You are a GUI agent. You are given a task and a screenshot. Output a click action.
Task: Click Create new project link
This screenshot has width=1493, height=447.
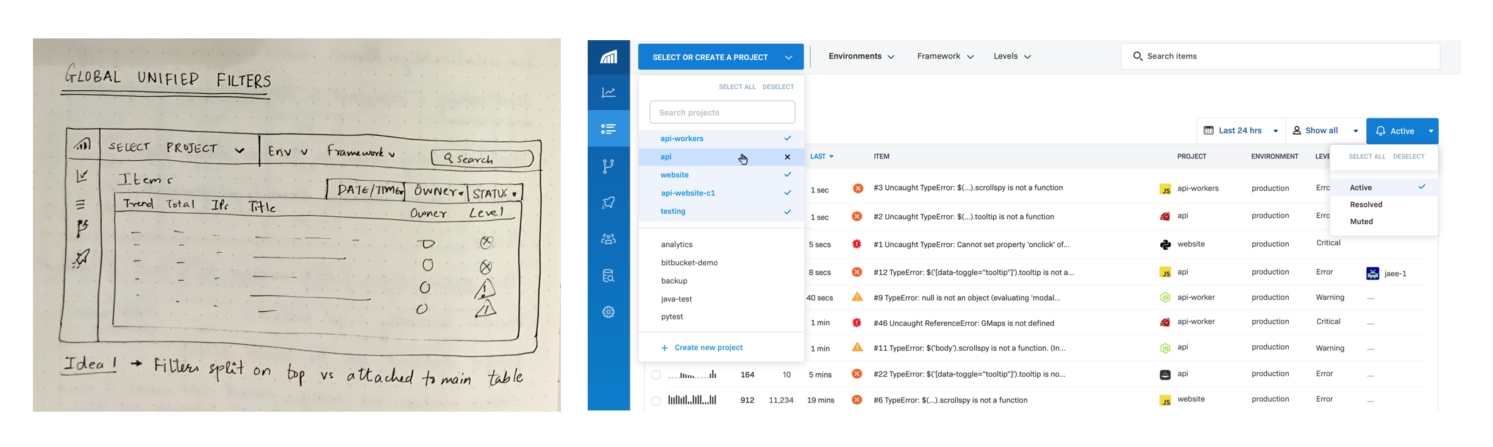pos(708,348)
